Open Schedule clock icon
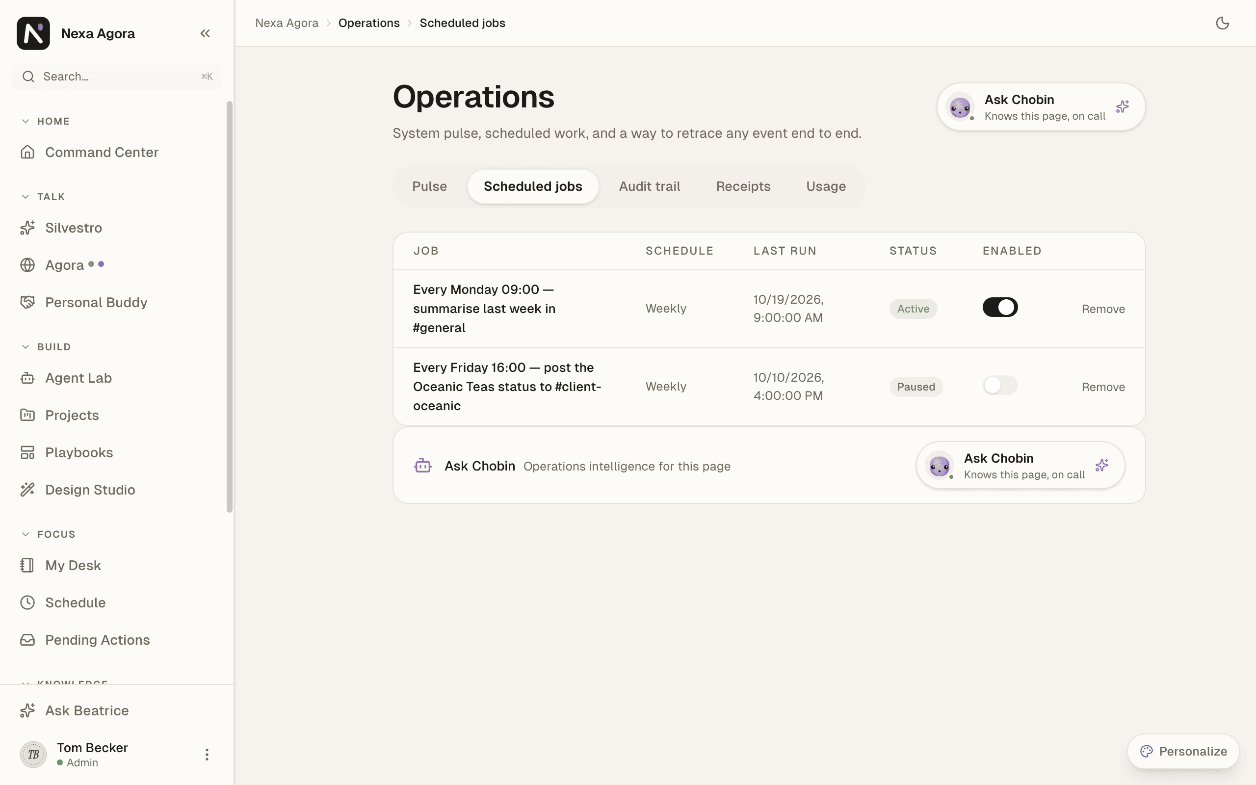 click(x=27, y=603)
